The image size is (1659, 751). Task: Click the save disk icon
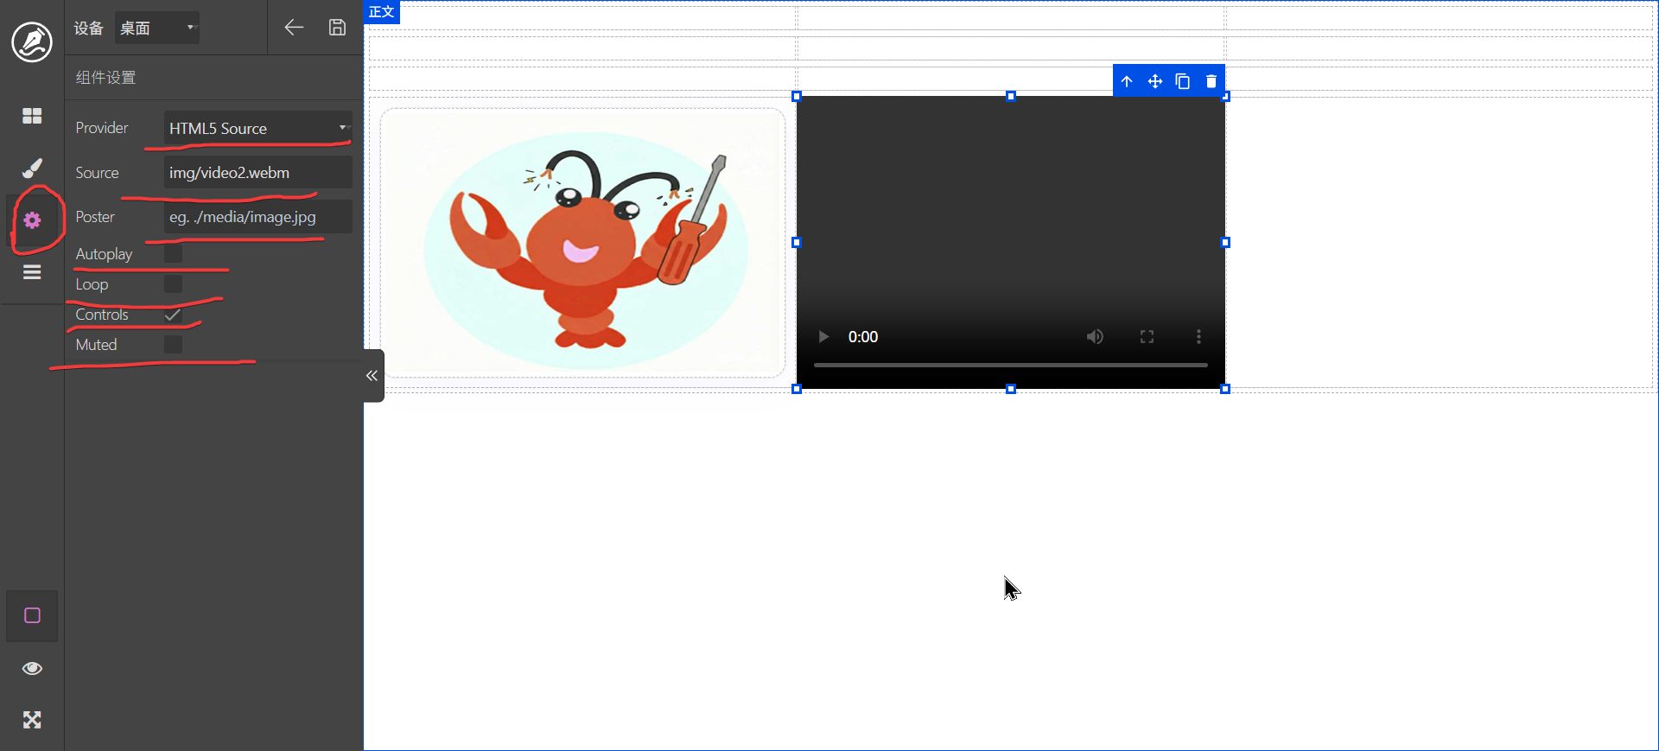pos(337,28)
